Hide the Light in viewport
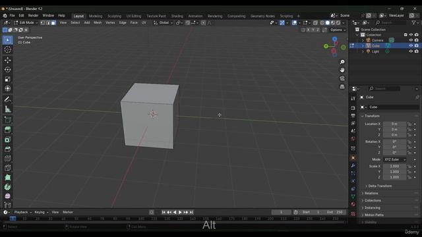Viewport: 422px width, 237px height. (411, 51)
